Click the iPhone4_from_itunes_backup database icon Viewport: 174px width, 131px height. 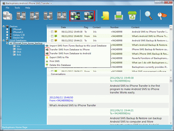11,43
